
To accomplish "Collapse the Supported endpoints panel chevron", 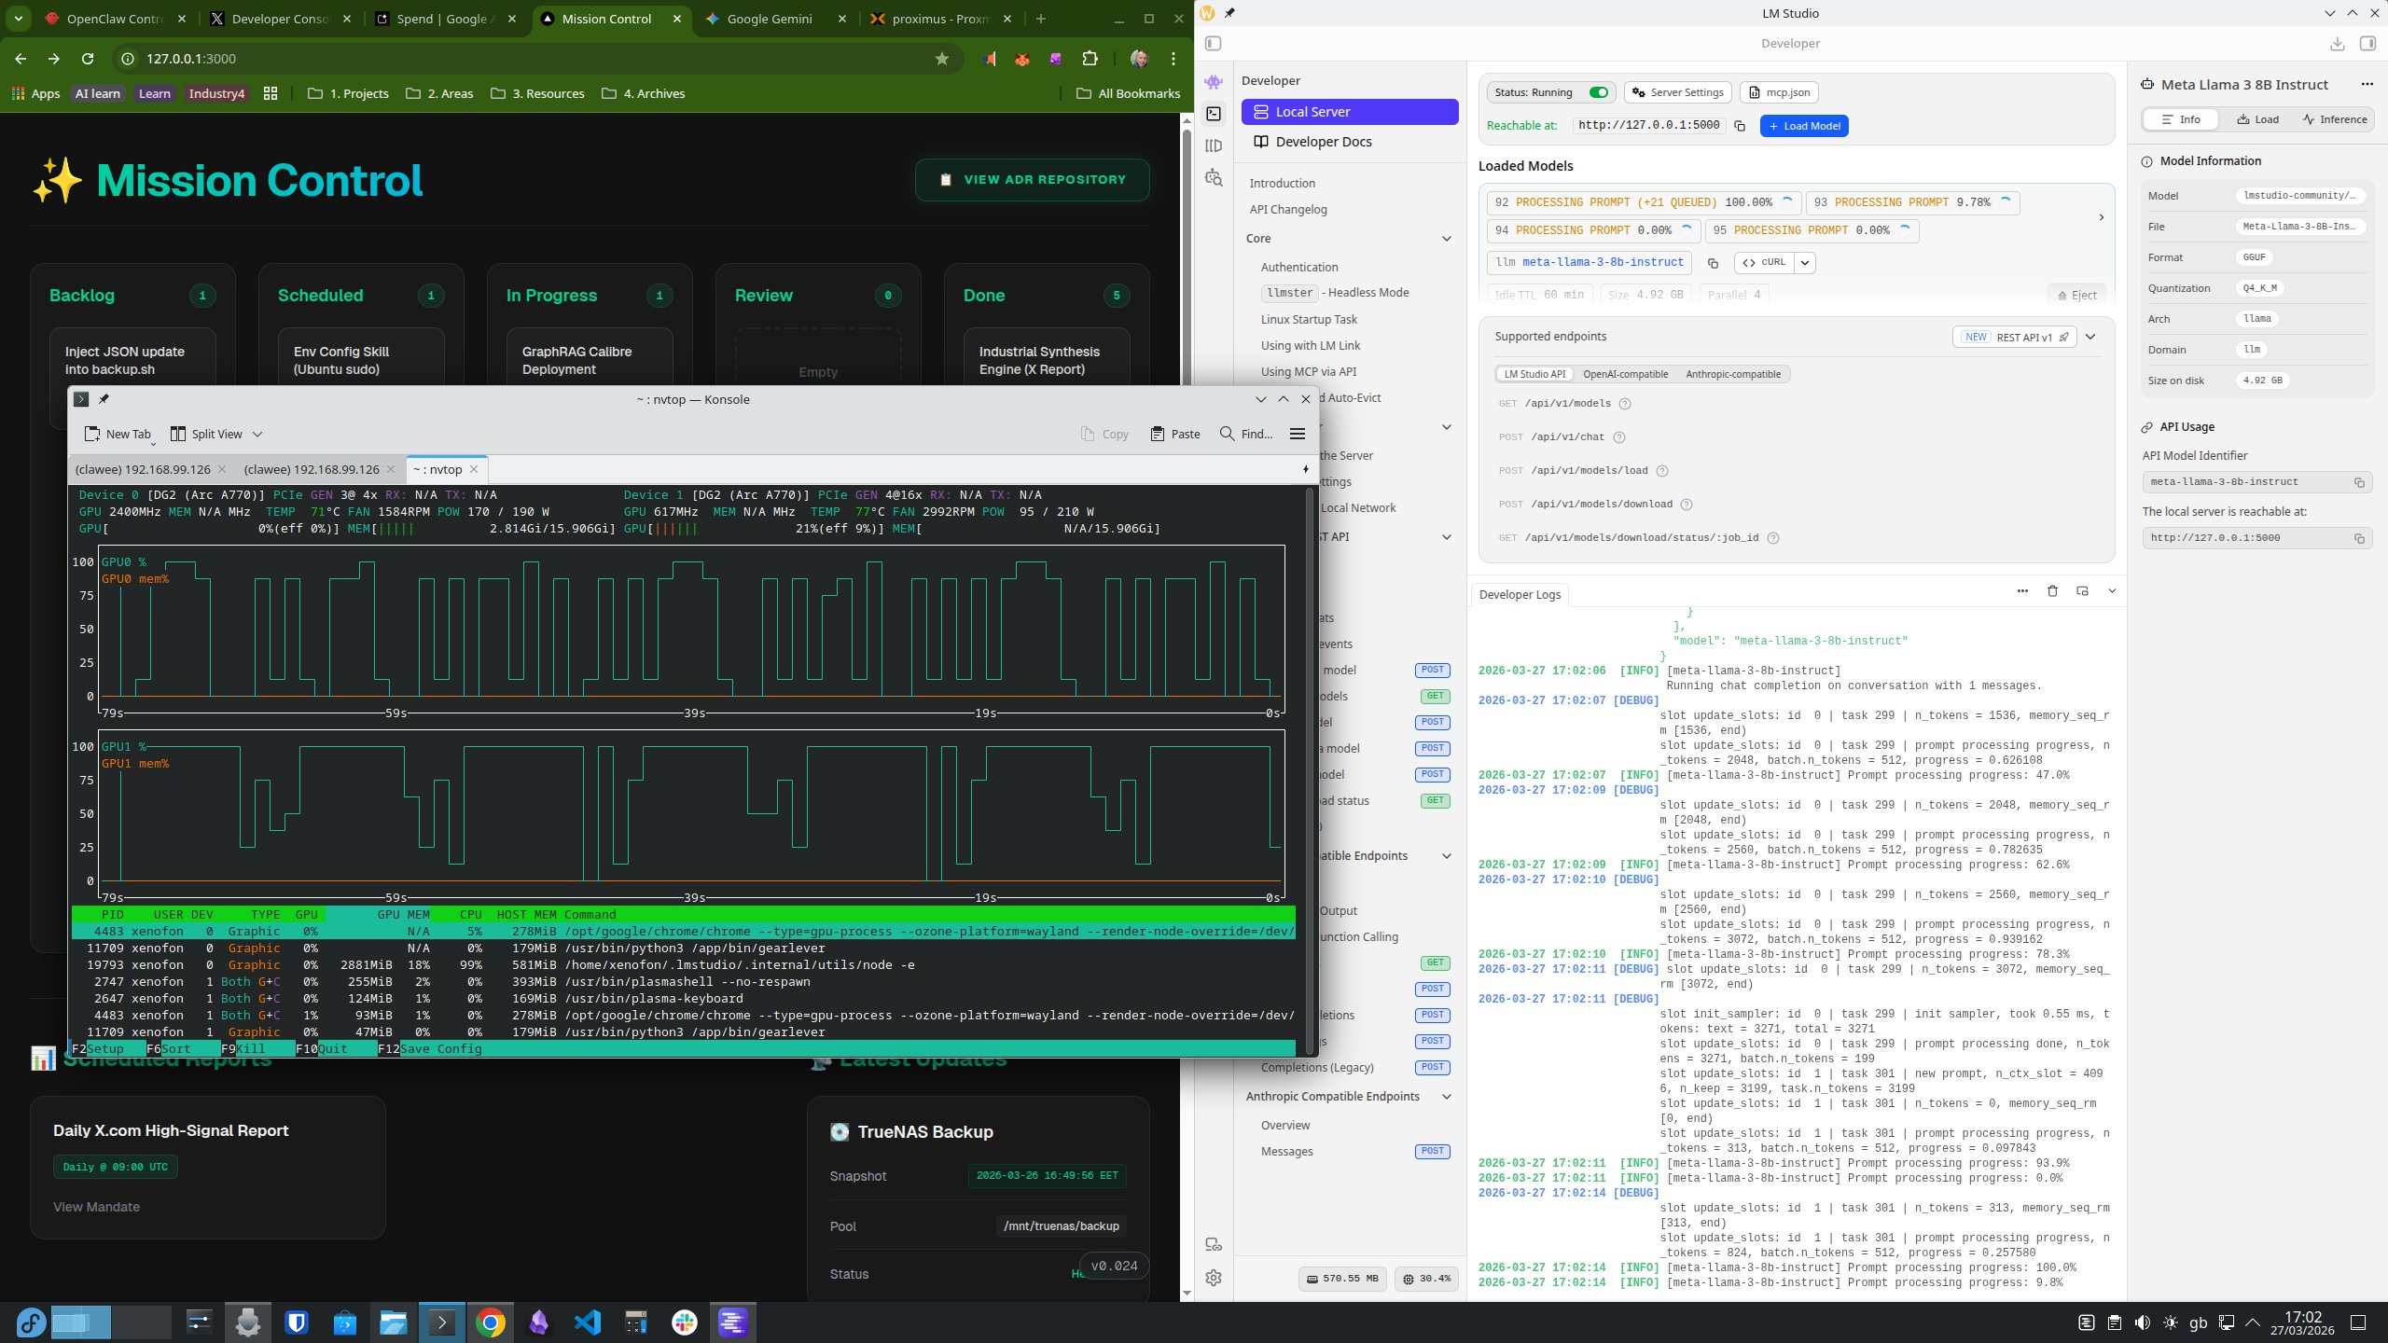I will [x=2090, y=337].
